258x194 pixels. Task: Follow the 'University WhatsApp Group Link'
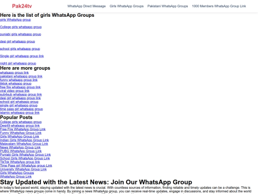(23, 169)
